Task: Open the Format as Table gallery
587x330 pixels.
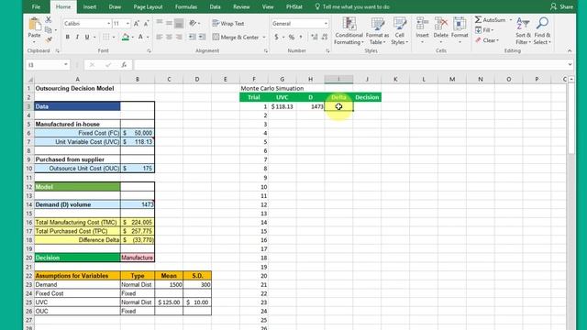Action: point(377,31)
